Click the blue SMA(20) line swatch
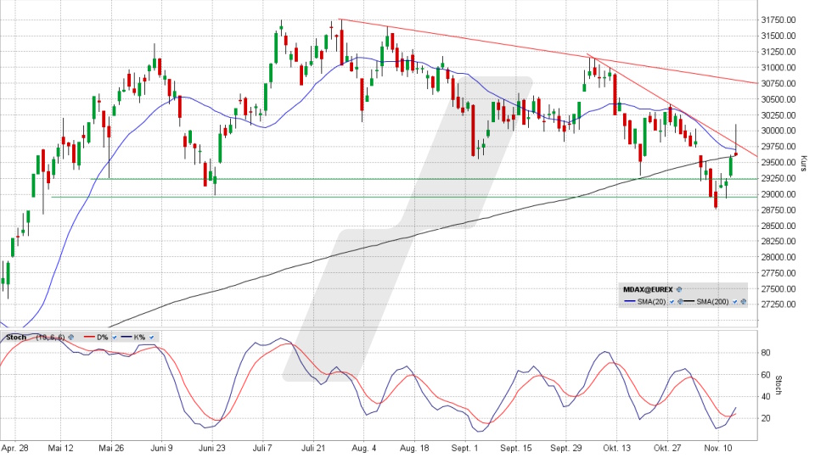Image resolution: width=815 pixels, height=458 pixels. coord(631,301)
